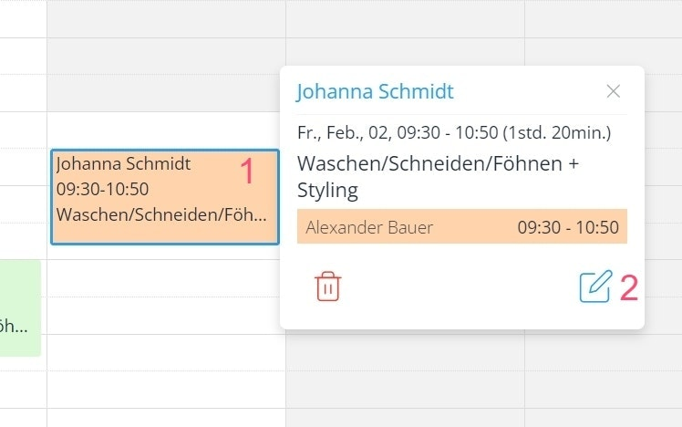This screenshot has width=682, height=427.
Task: Close the Johanna Schmidt appointment popup
Action: click(x=614, y=91)
